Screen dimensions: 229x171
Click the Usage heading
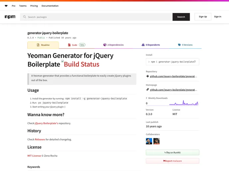click(x=33, y=90)
